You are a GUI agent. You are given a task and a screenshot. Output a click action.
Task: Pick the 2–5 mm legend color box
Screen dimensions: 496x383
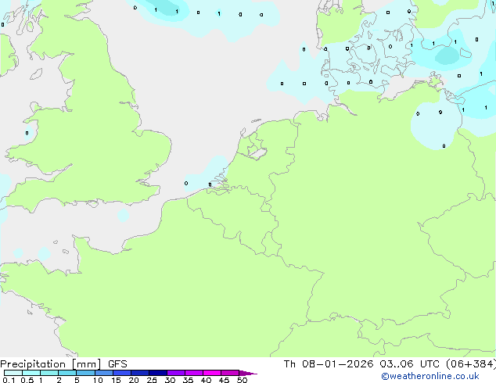coord(67,373)
